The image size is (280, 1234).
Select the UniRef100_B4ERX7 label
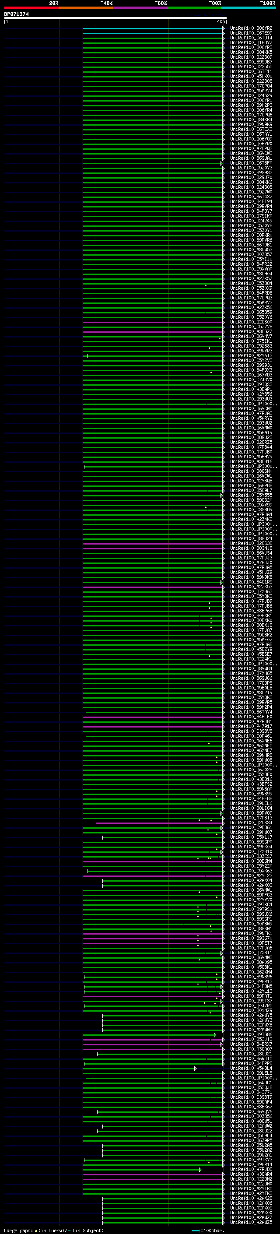tap(251, 1044)
